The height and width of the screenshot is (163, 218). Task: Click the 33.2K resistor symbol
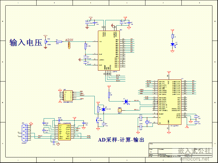point(85,46)
